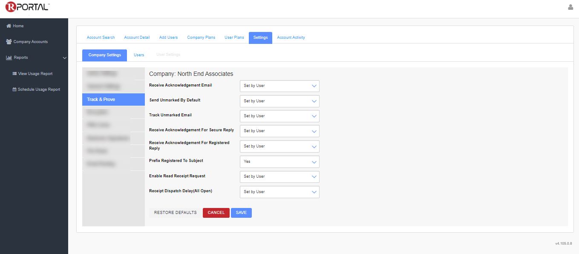Open Company Accounts from sidebar

[x=30, y=42]
